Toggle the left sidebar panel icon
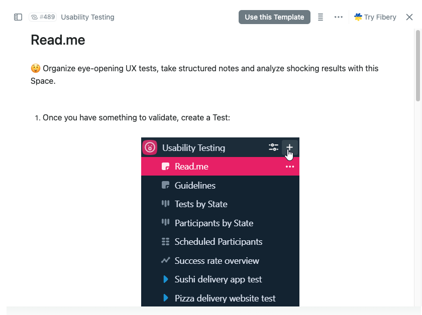Viewport: 422px width, 315px height. coord(18,17)
